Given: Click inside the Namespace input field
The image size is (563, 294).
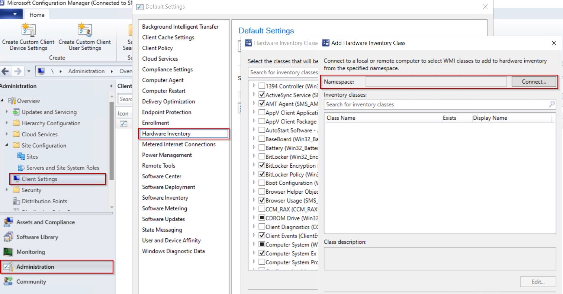Looking at the screenshot, I should click(x=435, y=82).
